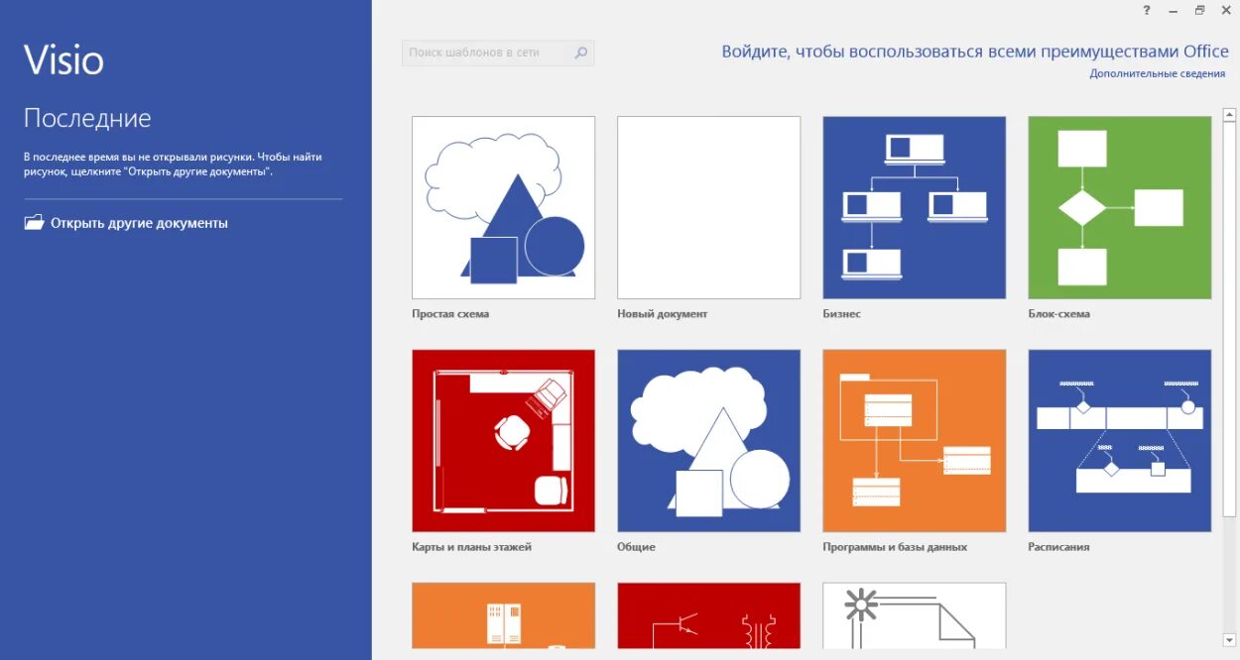The image size is (1240, 660).
Task: Click the Карты и планы этажей caption
Action: [x=472, y=547]
